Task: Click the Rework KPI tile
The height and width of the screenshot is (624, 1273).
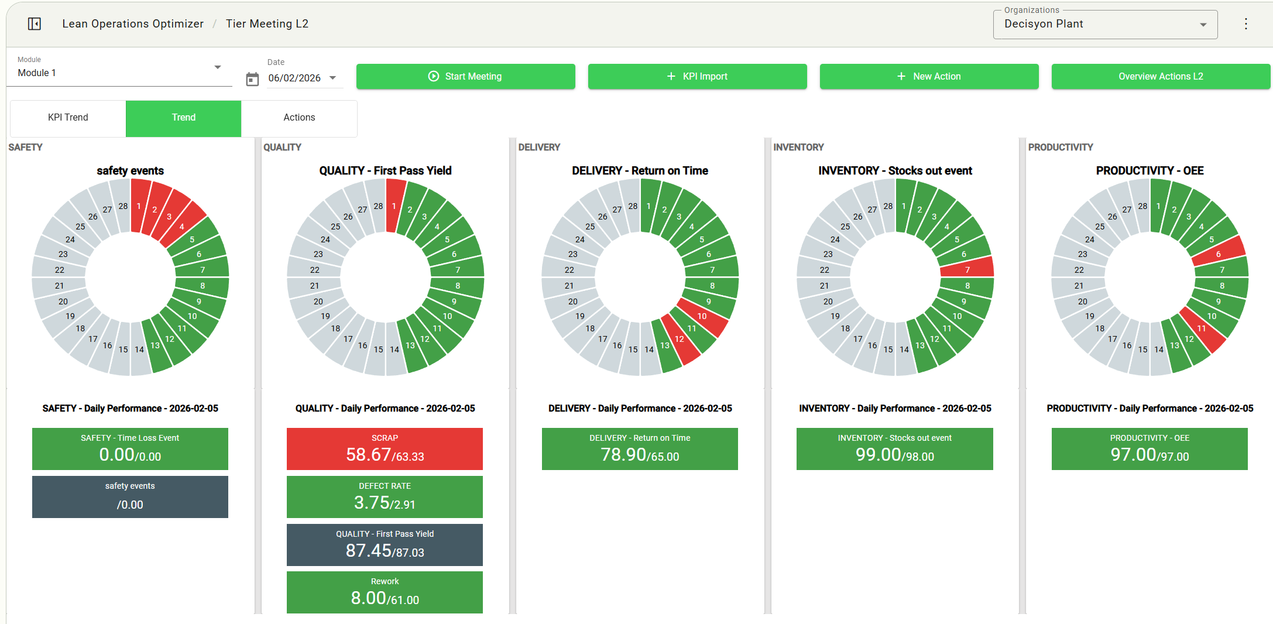Action: coord(385,592)
